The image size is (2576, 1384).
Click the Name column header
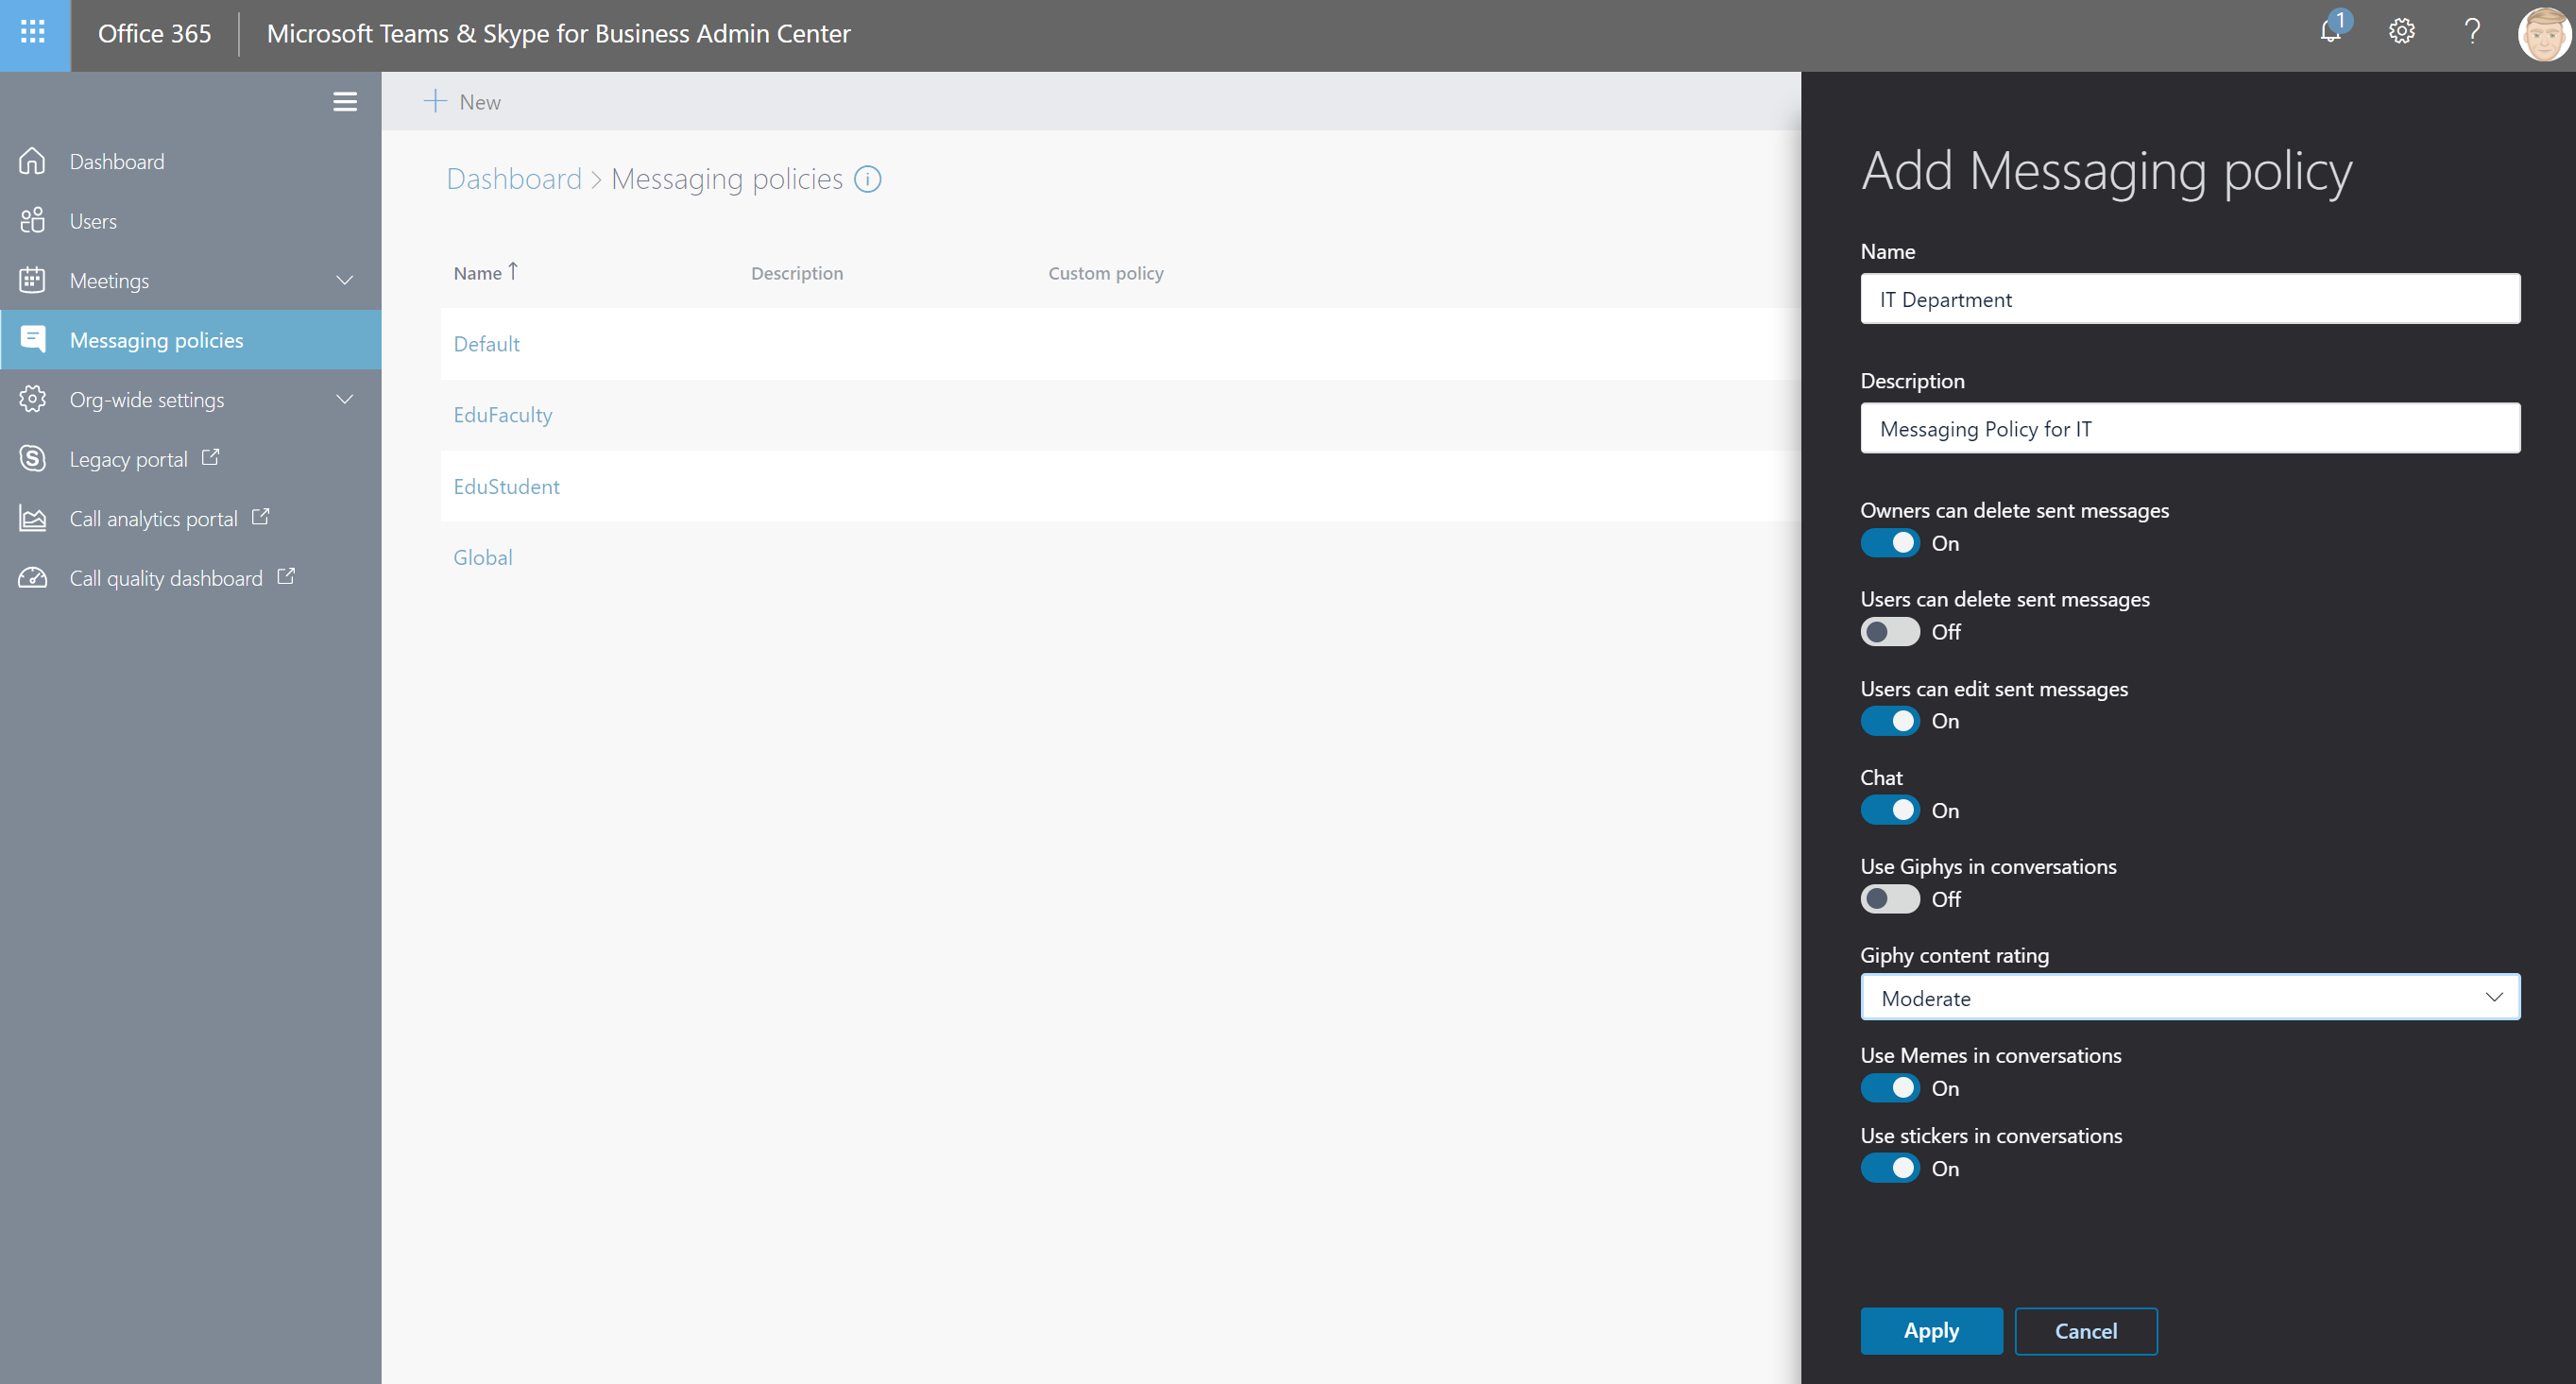tap(478, 273)
